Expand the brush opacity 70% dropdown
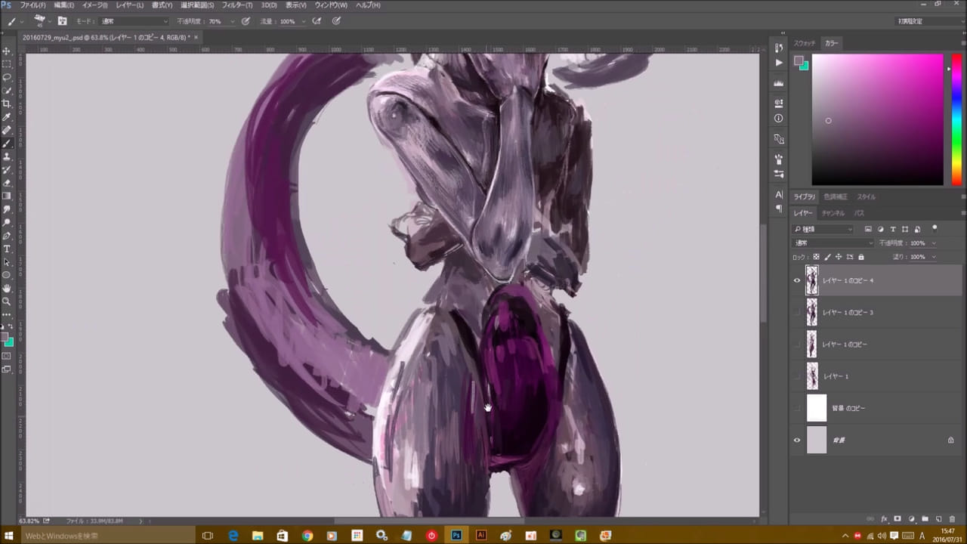The height and width of the screenshot is (544, 967). (x=232, y=21)
